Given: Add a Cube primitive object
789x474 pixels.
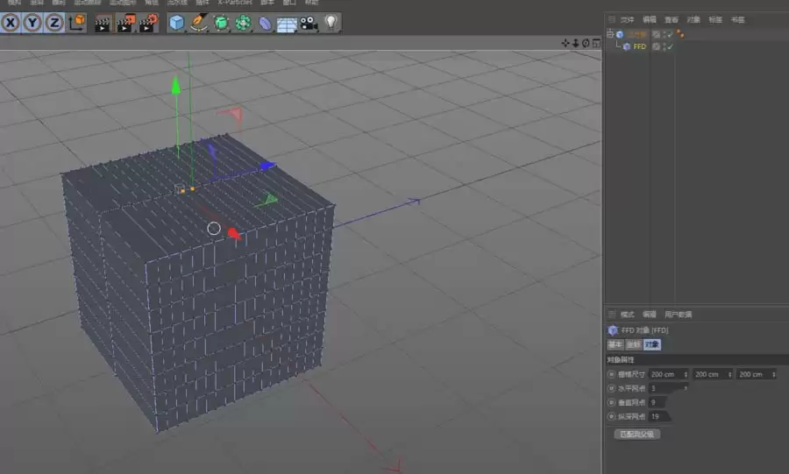Looking at the screenshot, I should tap(176, 23).
